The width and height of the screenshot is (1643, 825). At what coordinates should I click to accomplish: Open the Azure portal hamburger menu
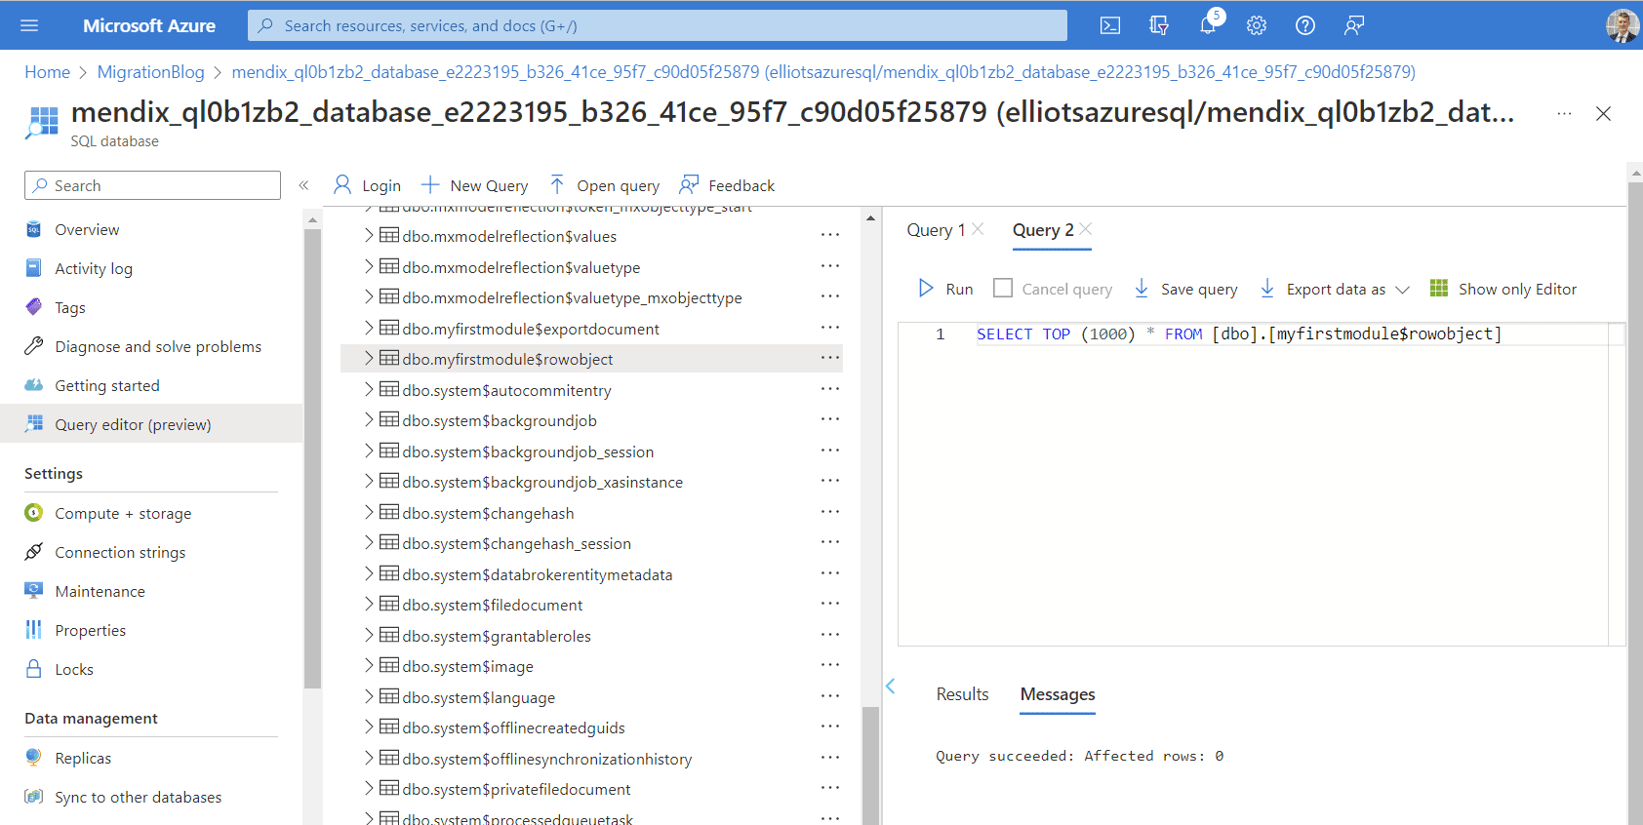[x=29, y=25]
